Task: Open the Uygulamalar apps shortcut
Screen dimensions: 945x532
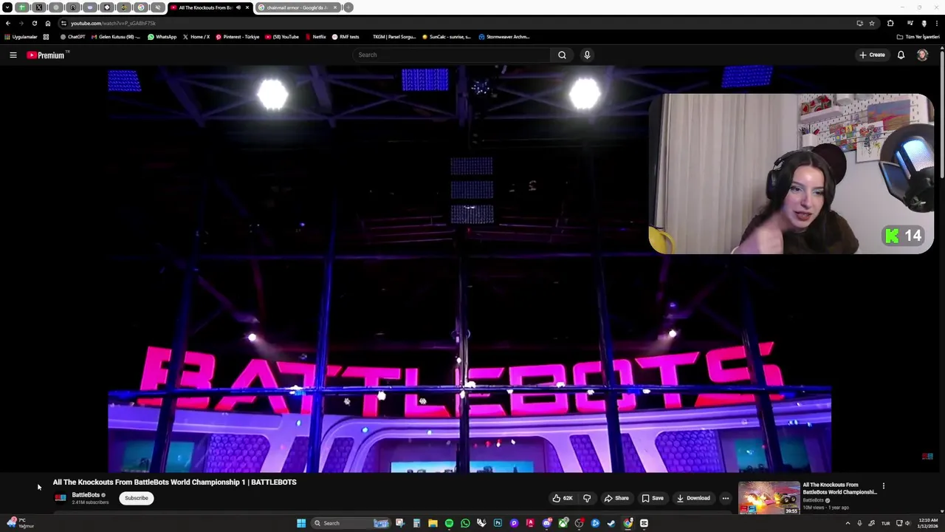Action: 21,37
